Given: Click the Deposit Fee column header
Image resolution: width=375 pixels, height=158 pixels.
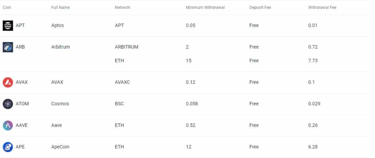Looking at the screenshot, I should click(x=260, y=8).
